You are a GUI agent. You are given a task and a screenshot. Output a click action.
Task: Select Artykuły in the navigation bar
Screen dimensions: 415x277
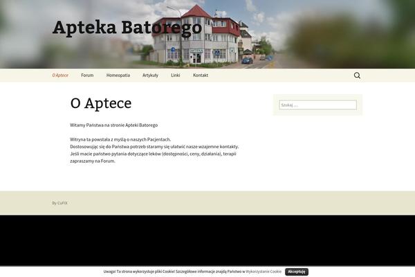point(150,75)
